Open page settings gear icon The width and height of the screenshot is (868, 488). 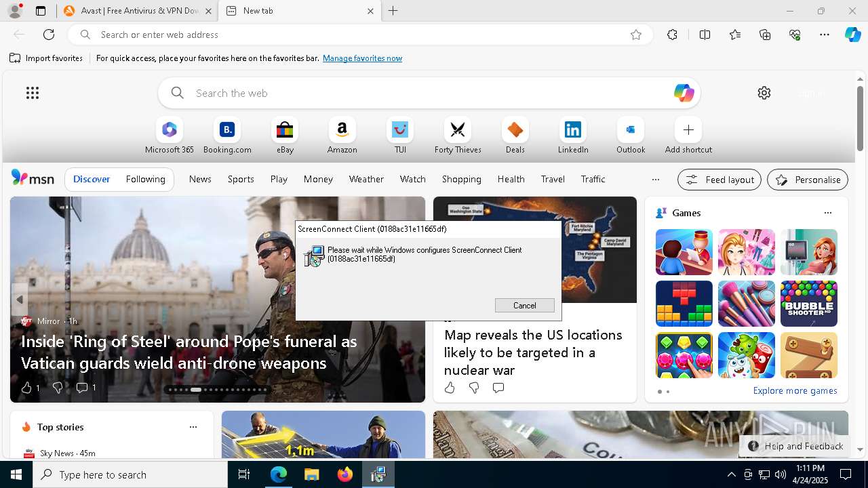click(x=764, y=93)
